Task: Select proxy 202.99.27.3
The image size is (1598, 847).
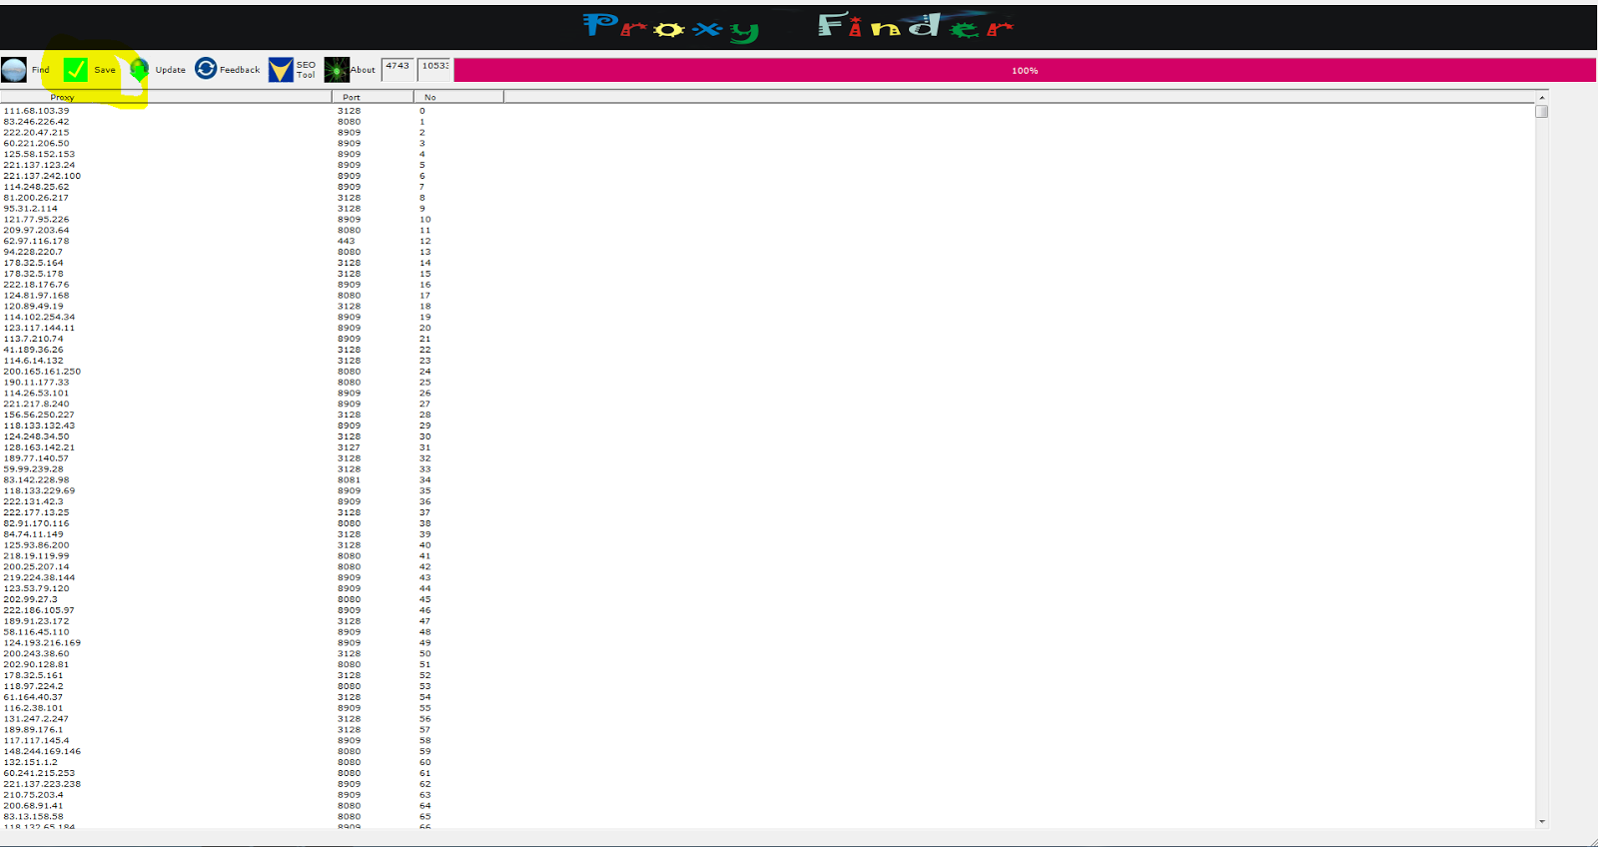Action: tap(30, 599)
